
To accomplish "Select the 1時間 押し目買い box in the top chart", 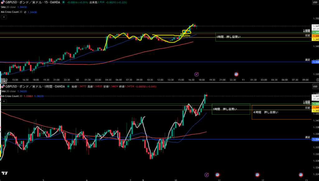I will (228, 37).
